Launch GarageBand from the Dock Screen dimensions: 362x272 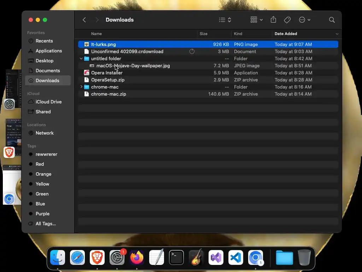coord(196,257)
